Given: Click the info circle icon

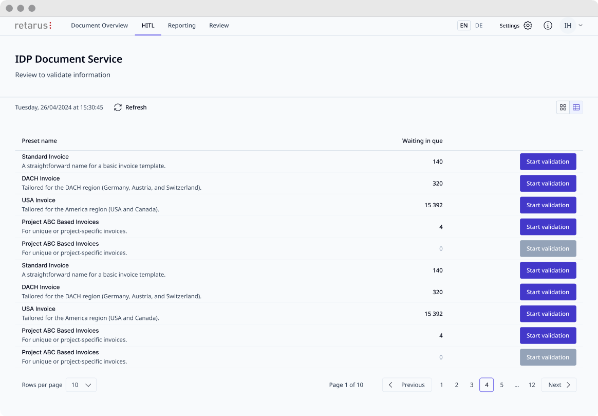Looking at the screenshot, I should (x=548, y=26).
